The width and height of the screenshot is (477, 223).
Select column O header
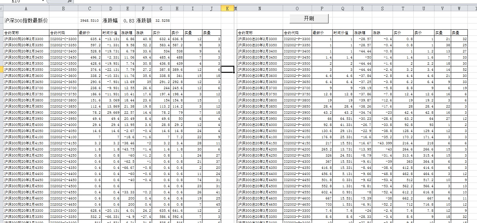[297, 9]
